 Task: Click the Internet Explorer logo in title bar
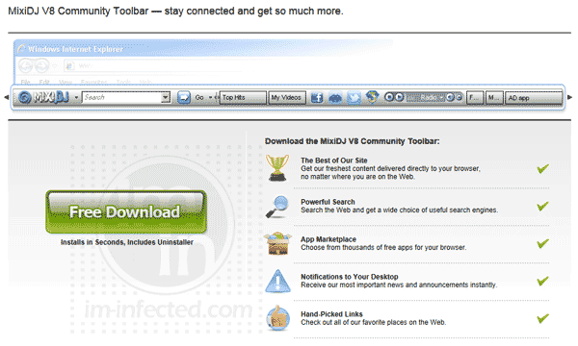[x=22, y=49]
